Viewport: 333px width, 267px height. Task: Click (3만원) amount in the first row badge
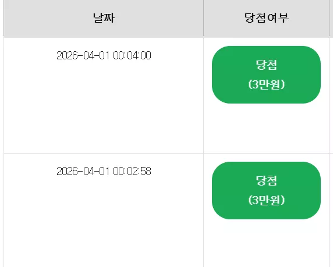click(x=266, y=84)
